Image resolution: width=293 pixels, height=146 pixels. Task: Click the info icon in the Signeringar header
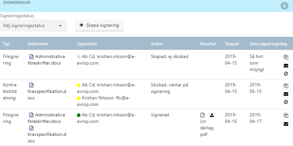(285, 6)
